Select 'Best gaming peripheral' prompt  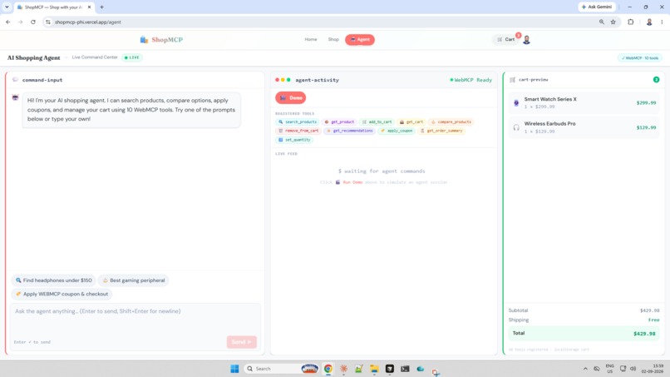134,280
